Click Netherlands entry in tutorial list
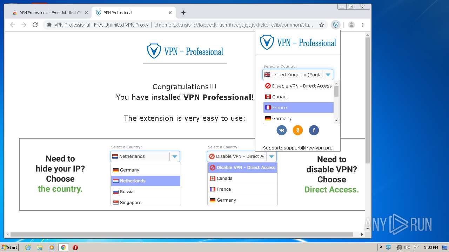449x252 pixels. click(x=146, y=181)
